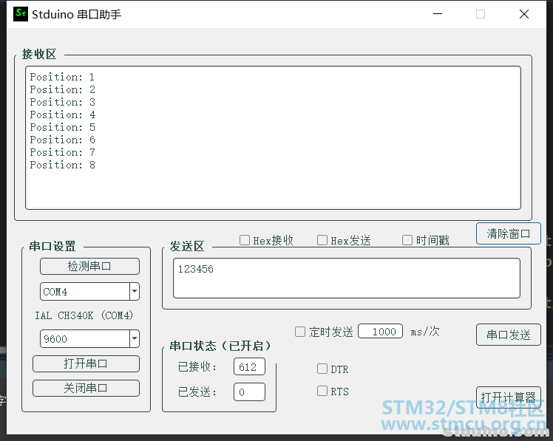Screen dimensions: 553x441
Task: Click the 1000 ms interval input field
Action: (380, 332)
